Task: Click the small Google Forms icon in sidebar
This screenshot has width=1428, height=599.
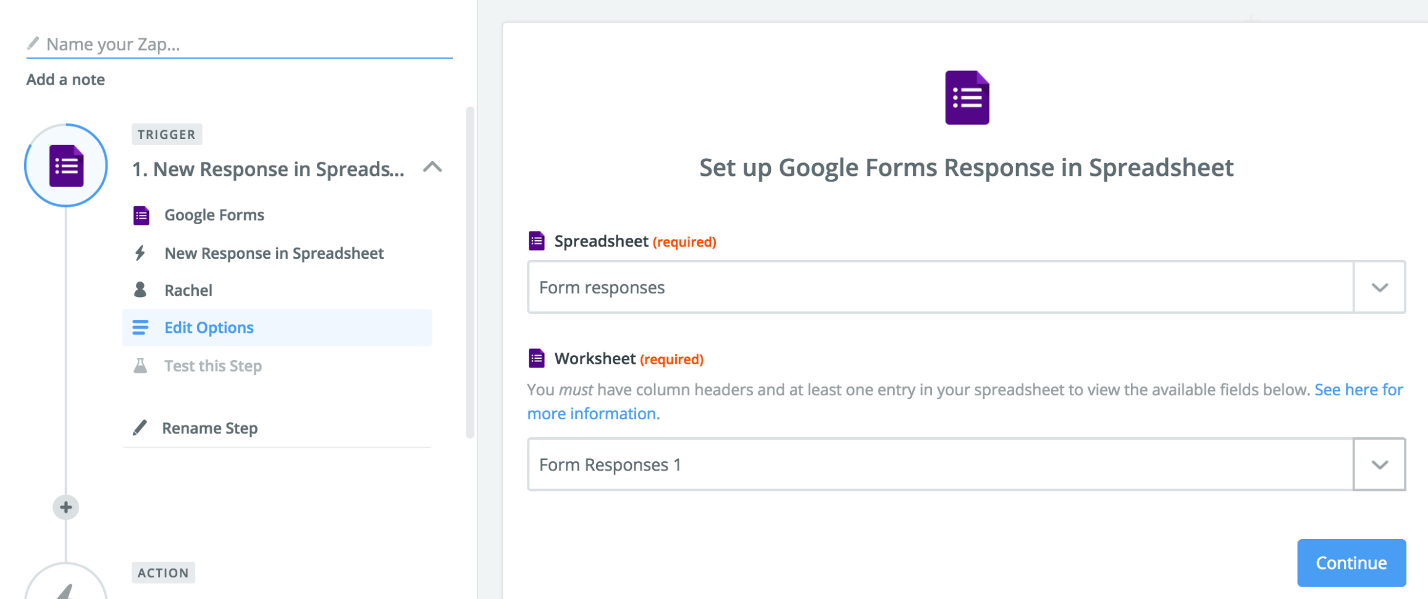Action: (141, 216)
